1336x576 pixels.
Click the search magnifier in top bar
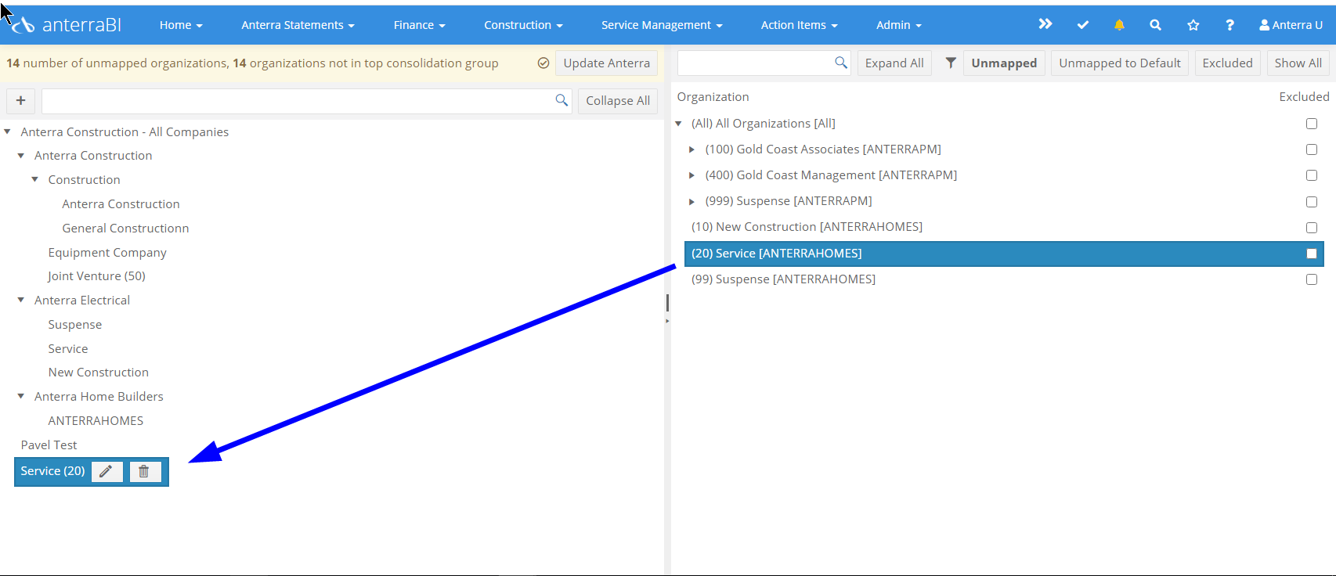[x=1155, y=25]
